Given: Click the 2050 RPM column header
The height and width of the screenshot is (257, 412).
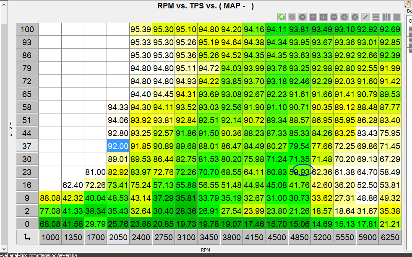Looking at the screenshot, I should point(118,237).
